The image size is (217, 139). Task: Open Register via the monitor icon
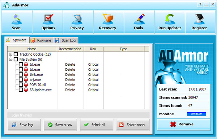tap(199, 19)
